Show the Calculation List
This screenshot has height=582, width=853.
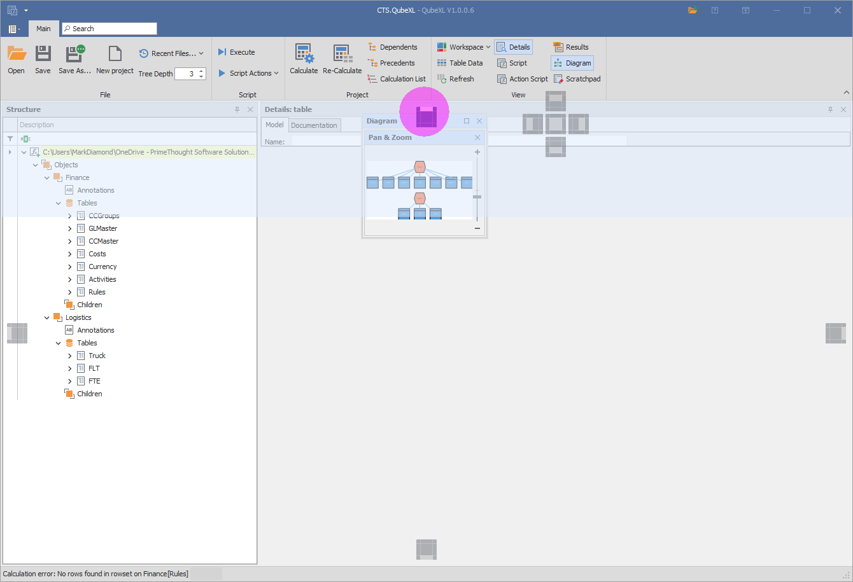[x=397, y=79]
